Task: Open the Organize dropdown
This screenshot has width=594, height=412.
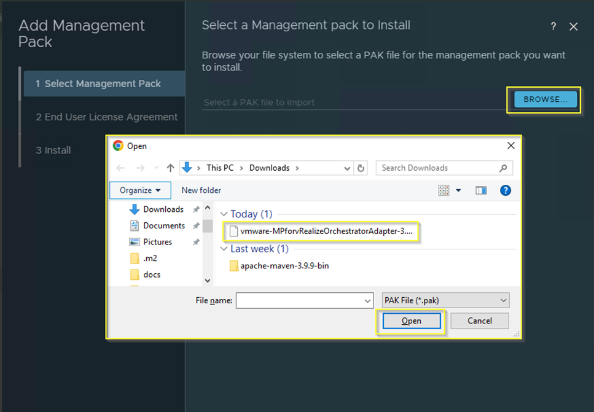Action: 140,190
